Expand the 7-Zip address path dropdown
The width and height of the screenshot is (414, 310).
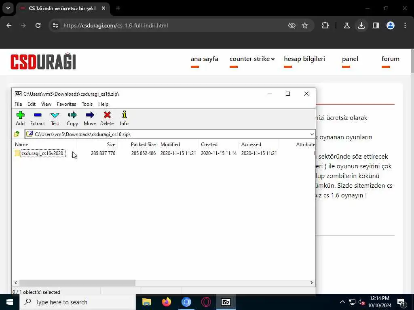coord(312,134)
